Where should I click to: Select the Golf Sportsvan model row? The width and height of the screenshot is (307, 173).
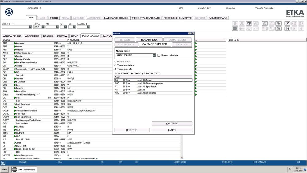[x=57, y=117]
